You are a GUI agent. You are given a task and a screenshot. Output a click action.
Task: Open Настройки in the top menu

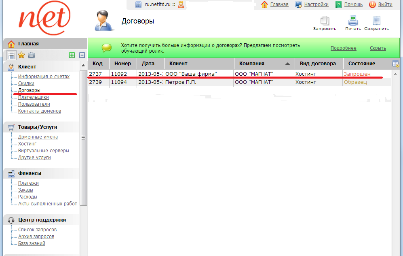316,4
